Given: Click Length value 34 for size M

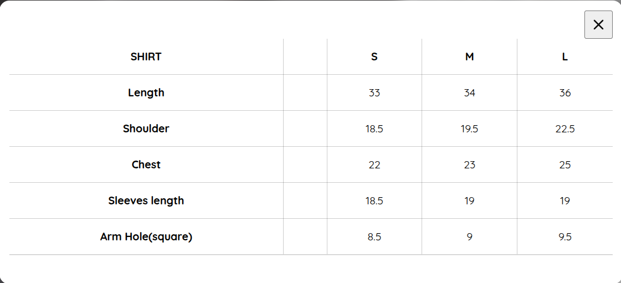Looking at the screenshot, I should (469, 92).
